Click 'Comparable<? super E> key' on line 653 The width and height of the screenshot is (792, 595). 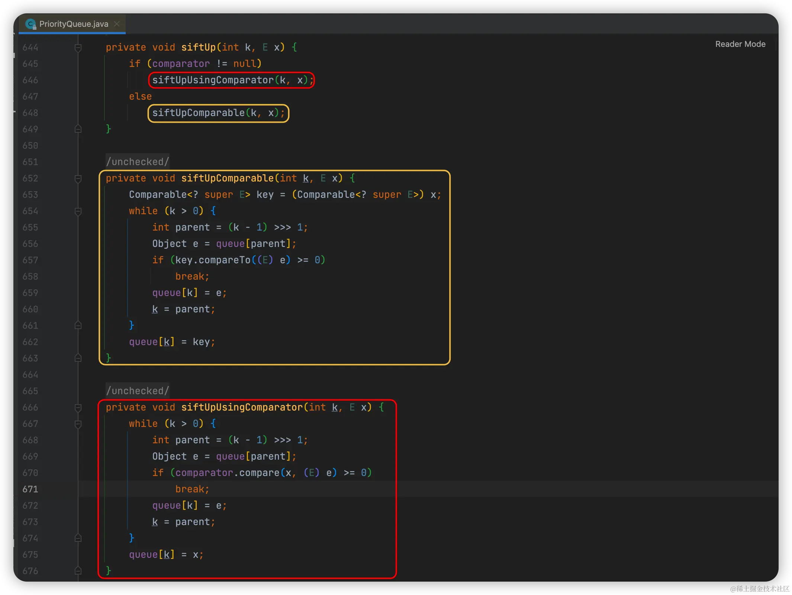201,195
